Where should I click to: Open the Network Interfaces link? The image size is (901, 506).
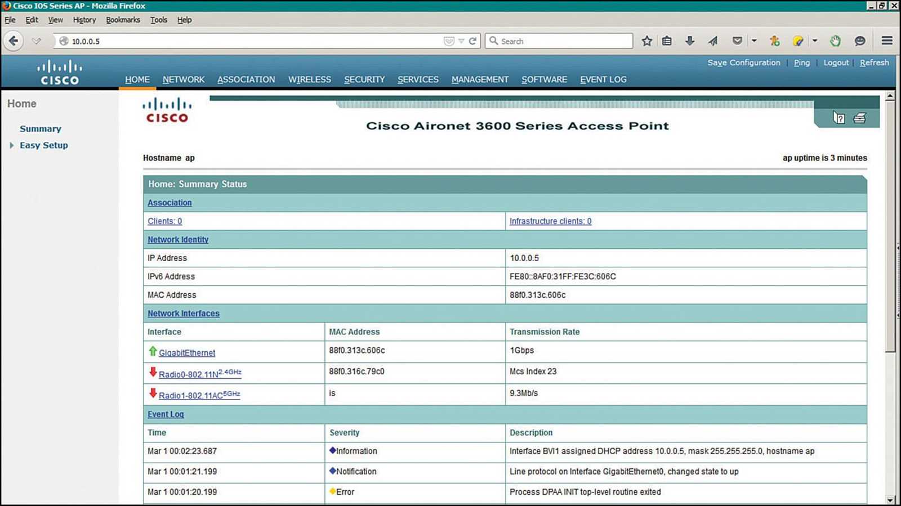click(184, 314)
